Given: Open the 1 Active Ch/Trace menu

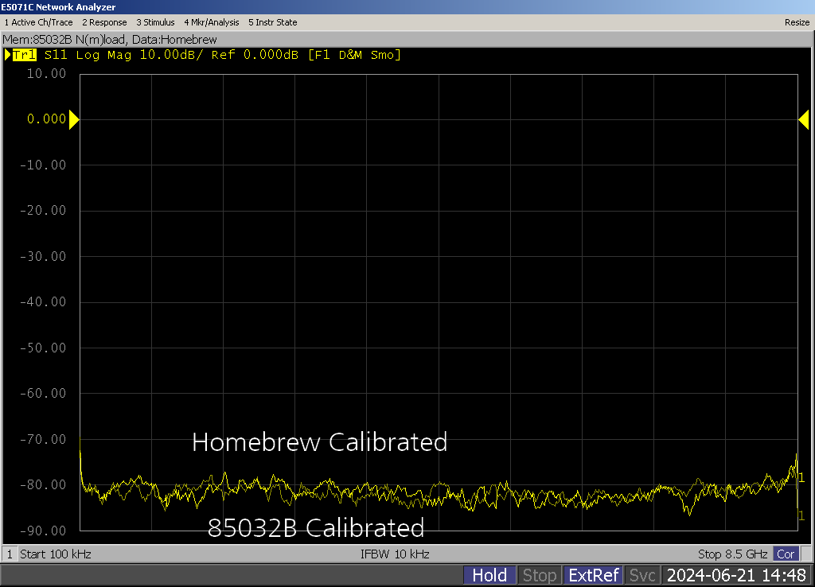Looking at the screenshot, I should (38, 22).
